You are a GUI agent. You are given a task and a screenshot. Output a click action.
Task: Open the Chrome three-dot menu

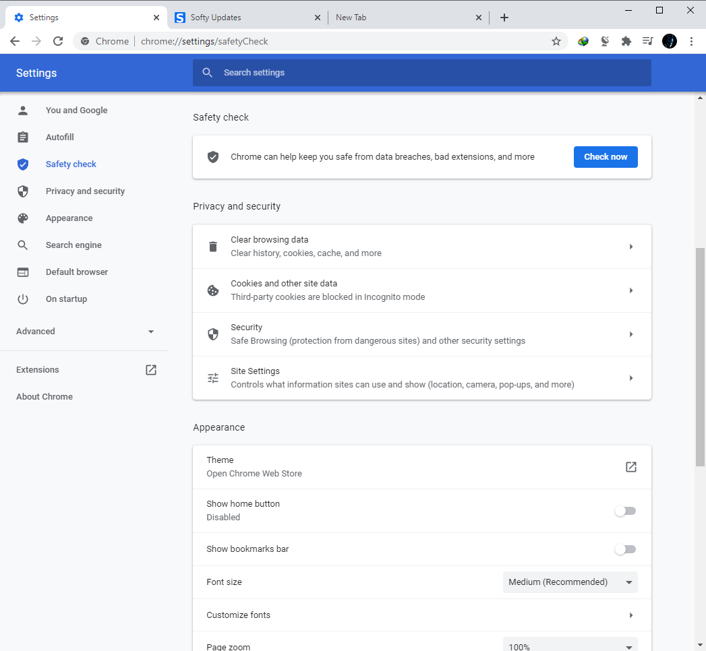[691, 41]
